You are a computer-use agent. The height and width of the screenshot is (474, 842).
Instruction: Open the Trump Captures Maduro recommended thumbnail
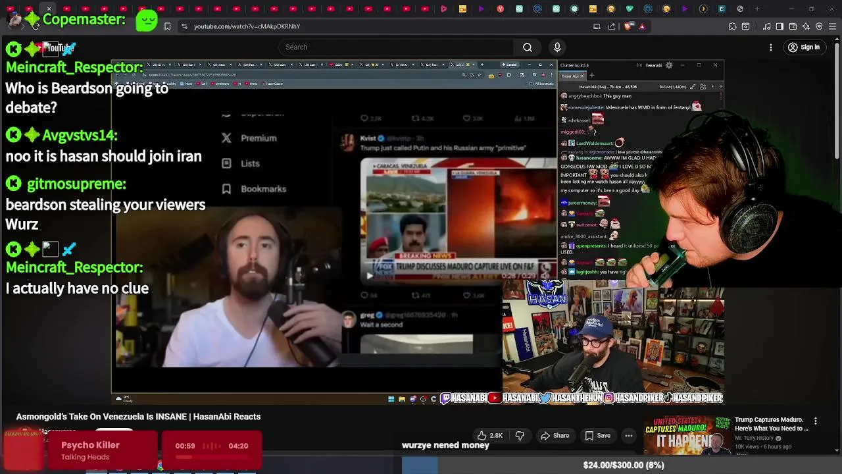(687, 435)
